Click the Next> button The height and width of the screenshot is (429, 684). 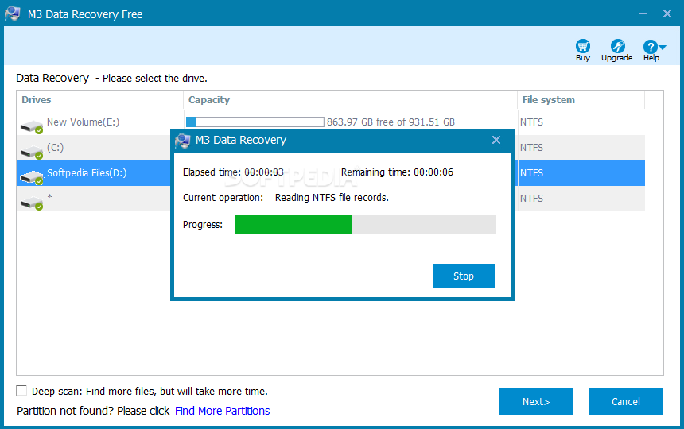coord(536,401)
